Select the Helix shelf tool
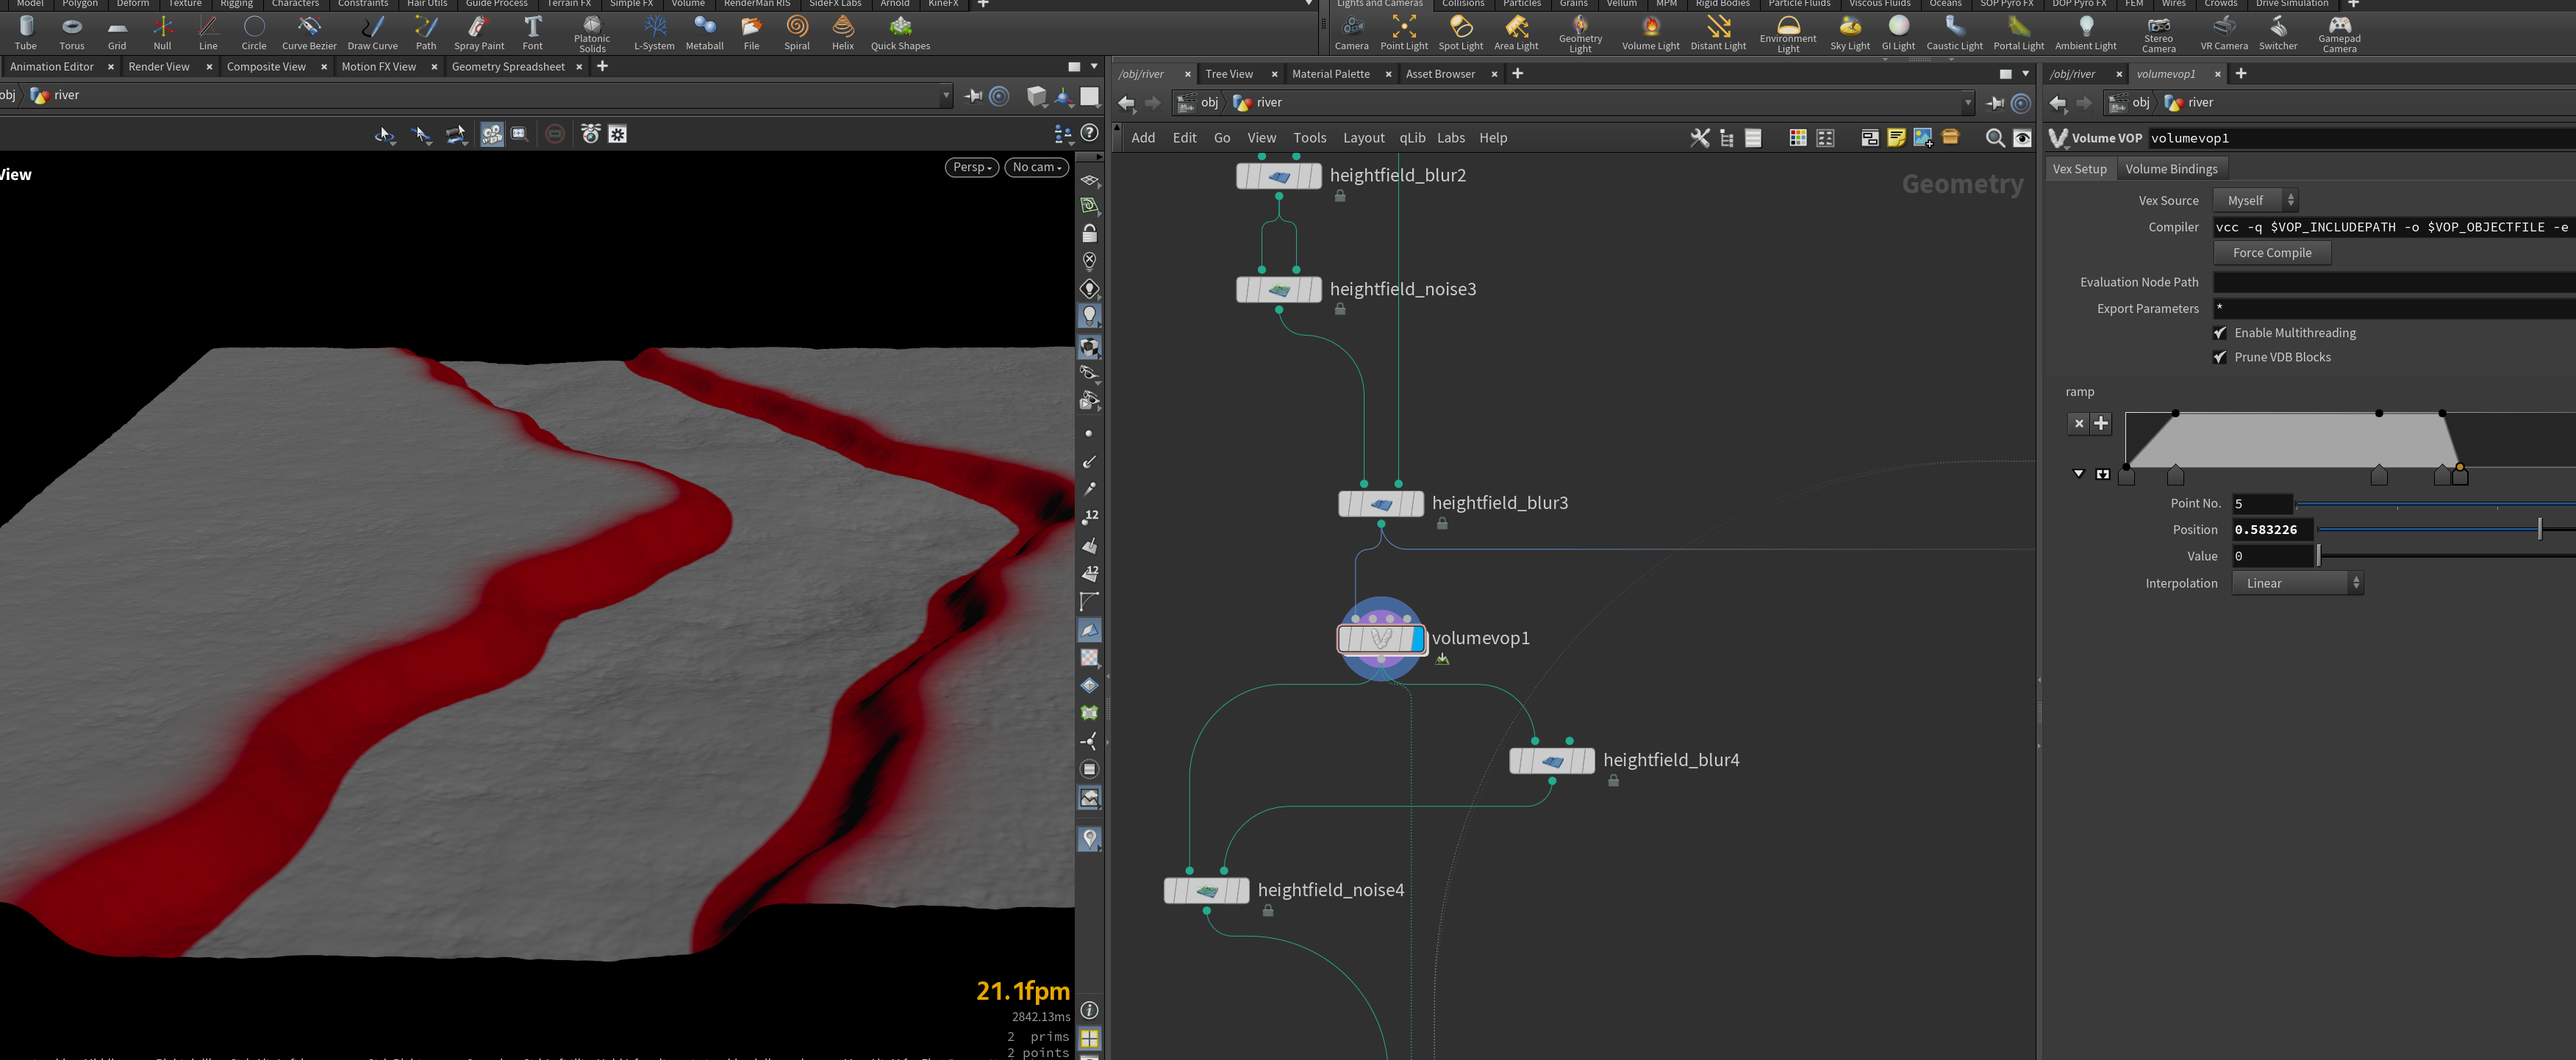 pyautogui.click(x=843, y=33)
